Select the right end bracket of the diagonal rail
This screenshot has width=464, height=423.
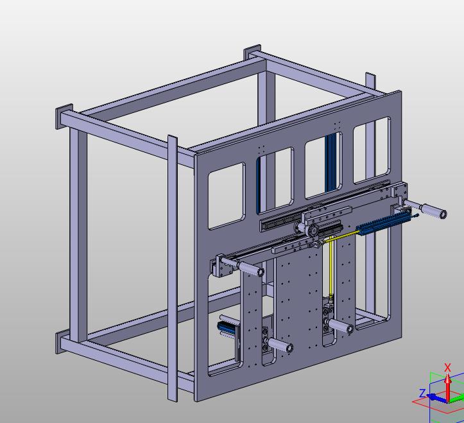400,191
